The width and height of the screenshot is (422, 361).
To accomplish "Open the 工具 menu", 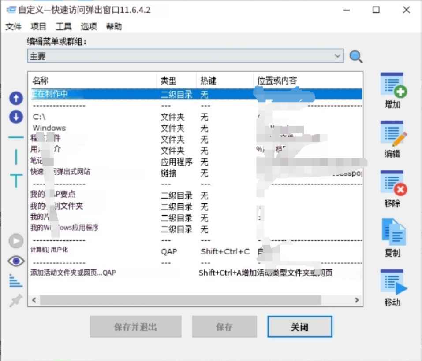I will [63, 26].
